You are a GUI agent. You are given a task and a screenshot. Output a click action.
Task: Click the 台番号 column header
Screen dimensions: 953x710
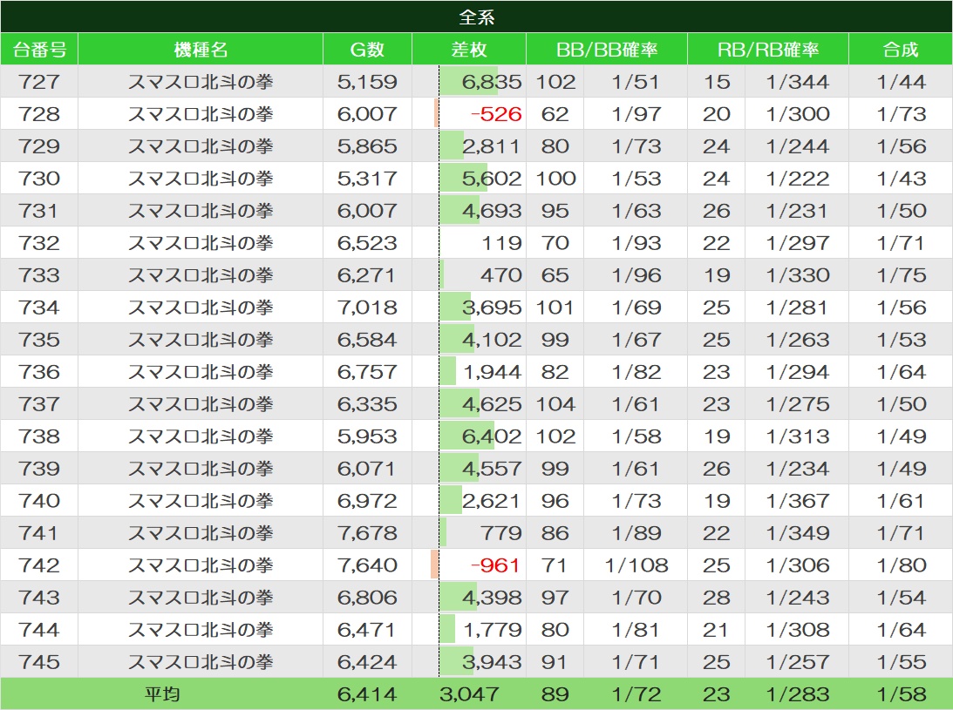(x=39, y=49)
